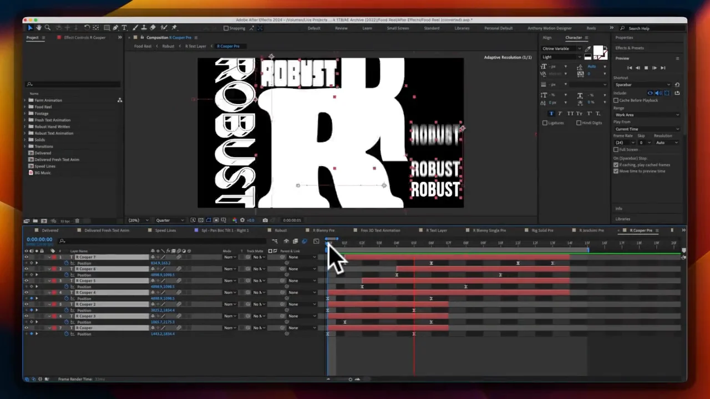Switch to the R Text Layer timeline tab
The width and height of the screenshot is (710, 399).
437,230
